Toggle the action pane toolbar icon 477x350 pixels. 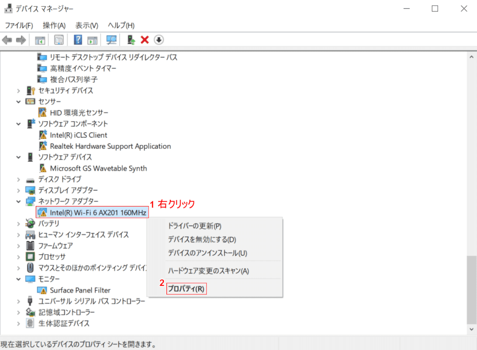pyautogui.click(x=92, y=40)
